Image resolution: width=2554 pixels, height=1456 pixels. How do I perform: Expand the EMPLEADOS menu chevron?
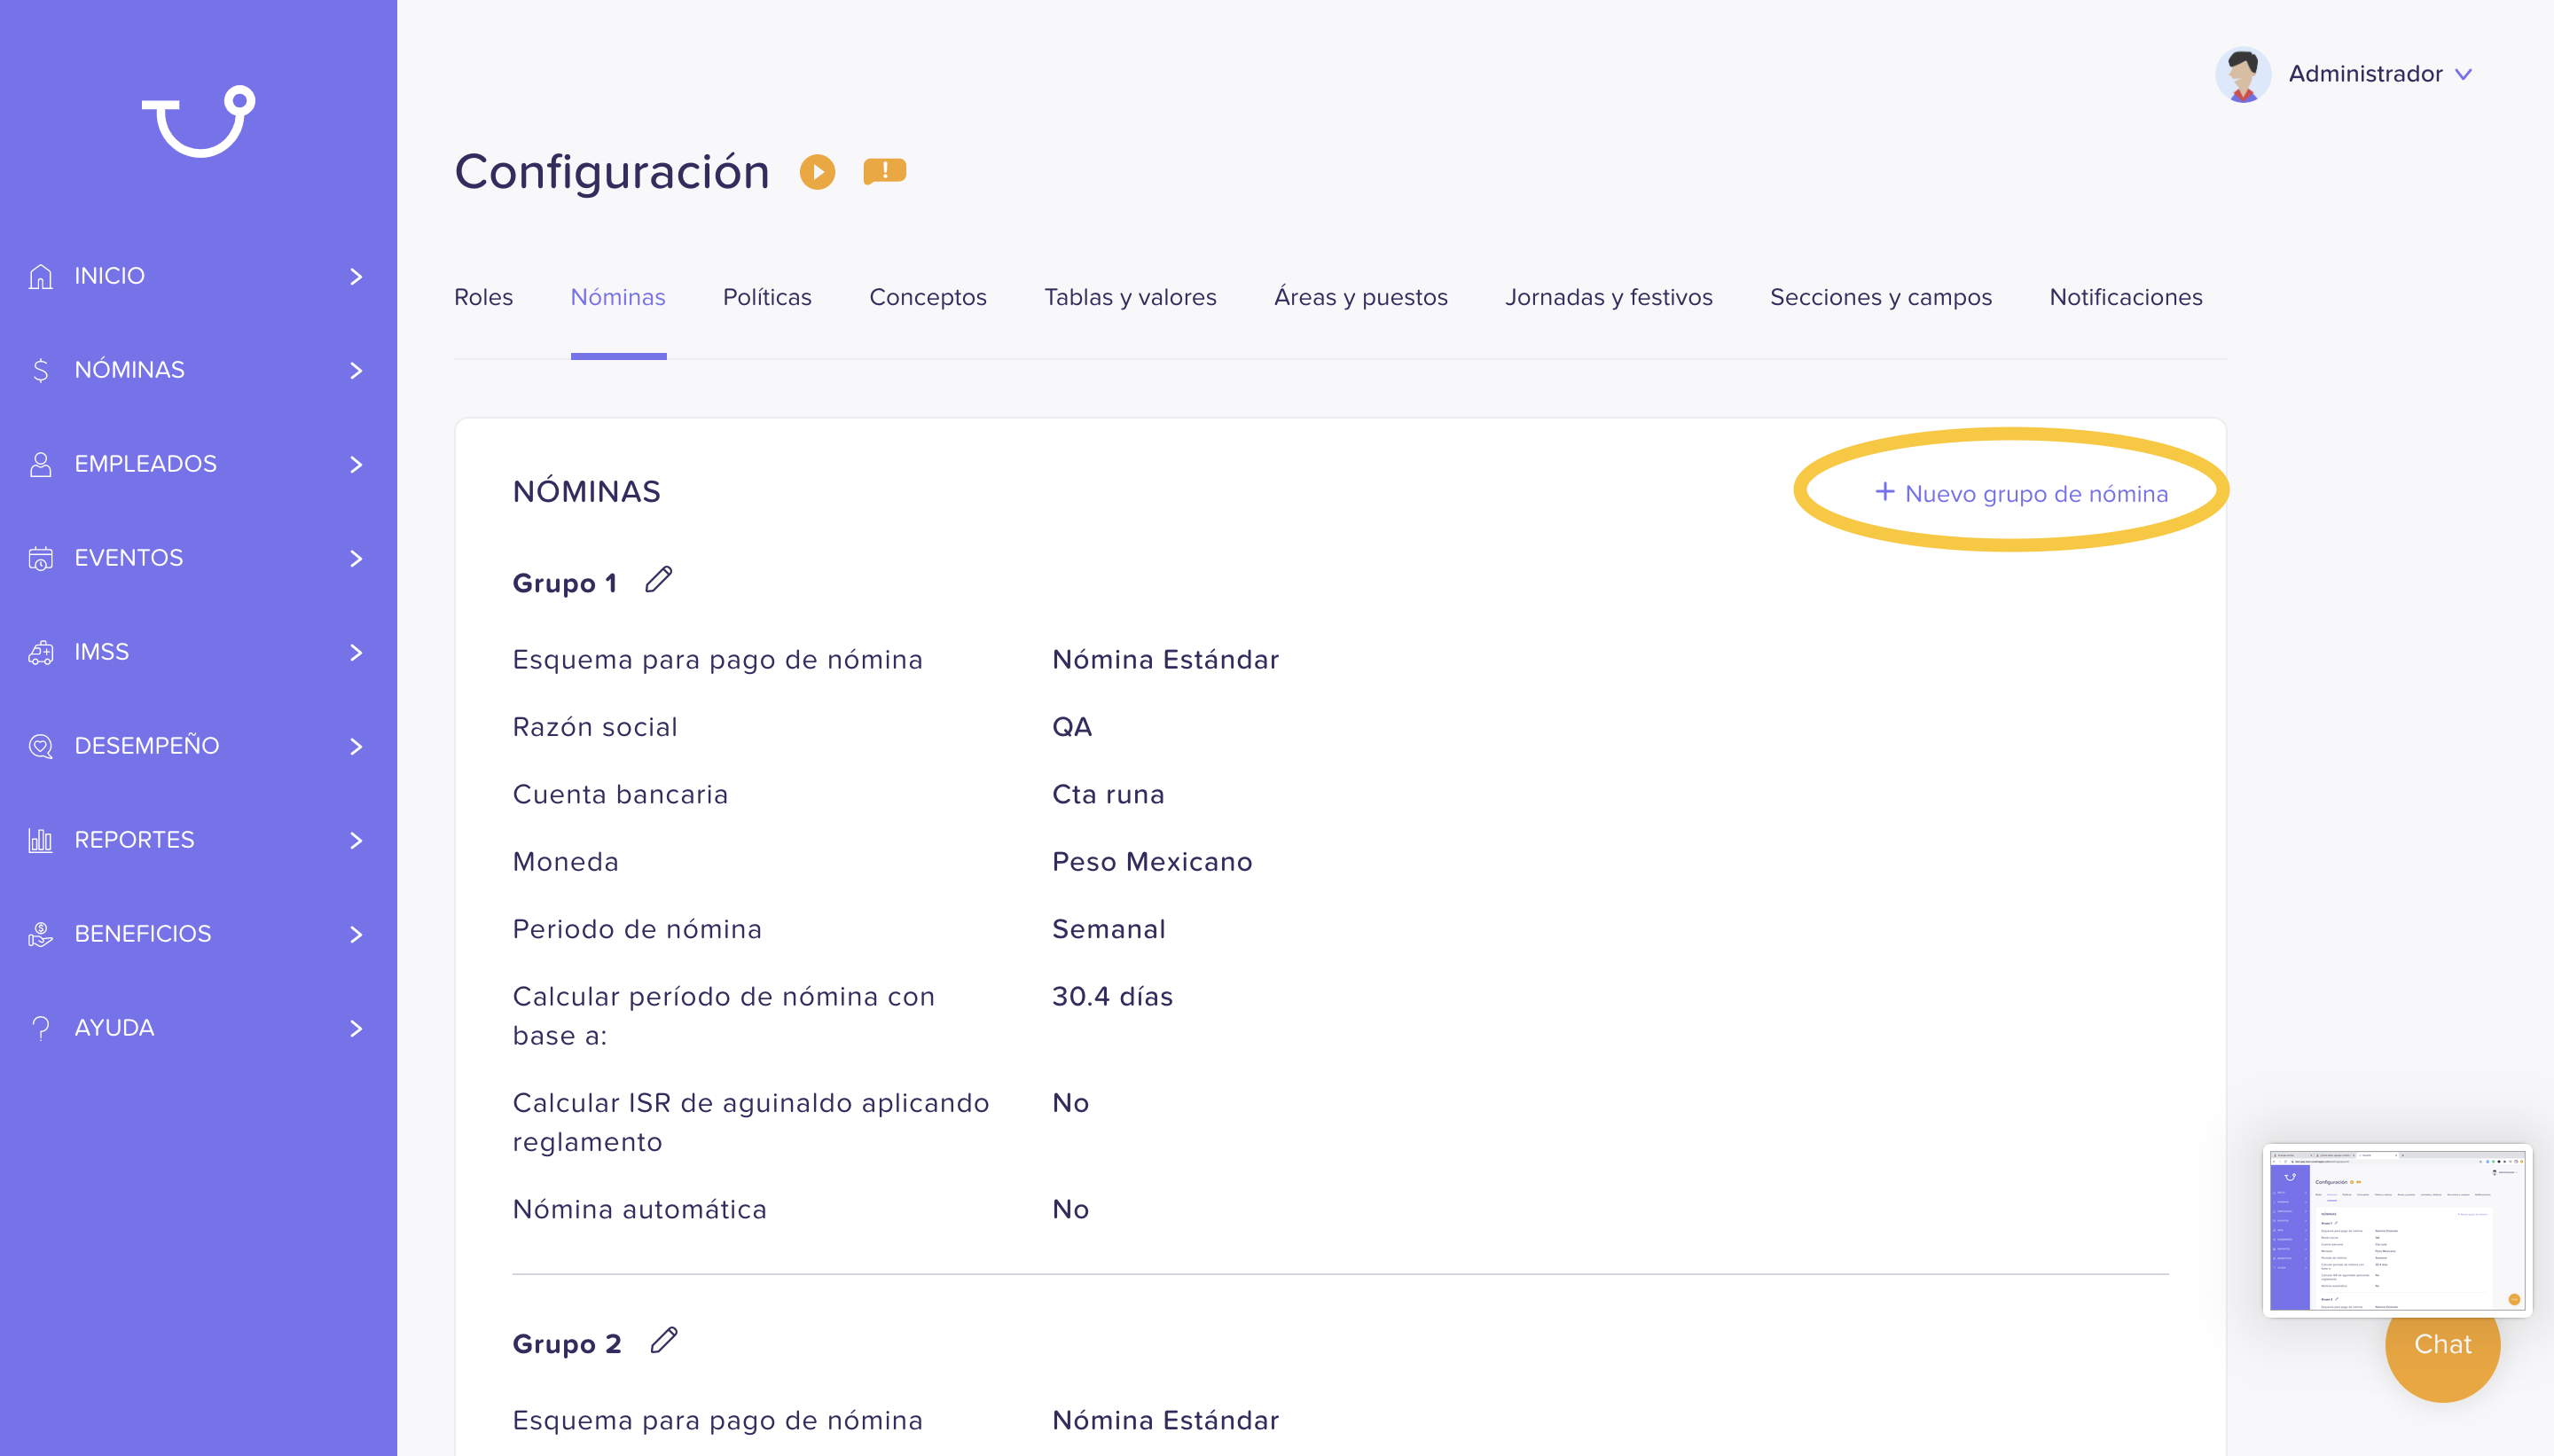pyautogui.click(x=356, y=464)
